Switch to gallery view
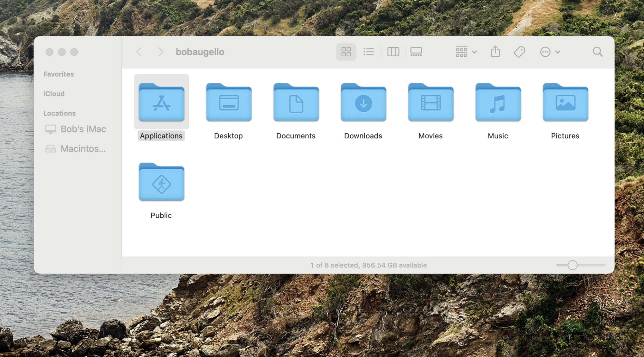Screen dimensions: 644x357 416,52
